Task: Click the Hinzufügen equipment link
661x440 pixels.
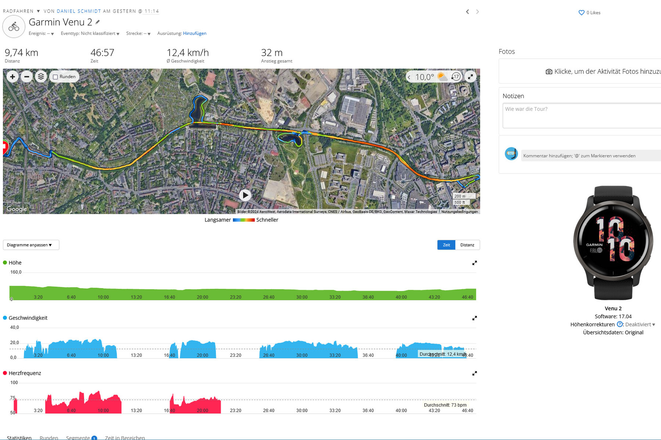Action: [x=195, y=33]
